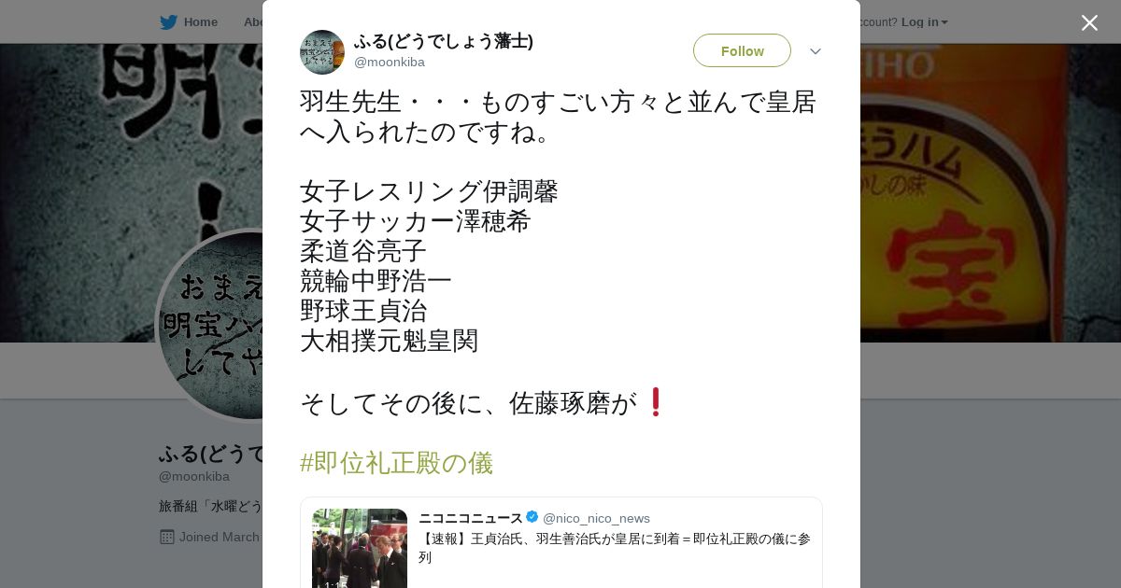The width and height of the screenshot is (1121, 588).
Task: Click the Home navigation item
Action: pos(189,22)
